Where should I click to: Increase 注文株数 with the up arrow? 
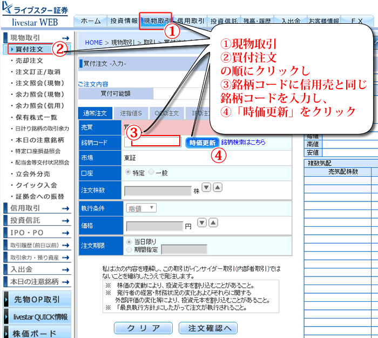coord(217,187)
